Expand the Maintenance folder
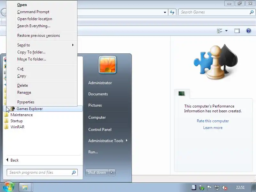 21,115
